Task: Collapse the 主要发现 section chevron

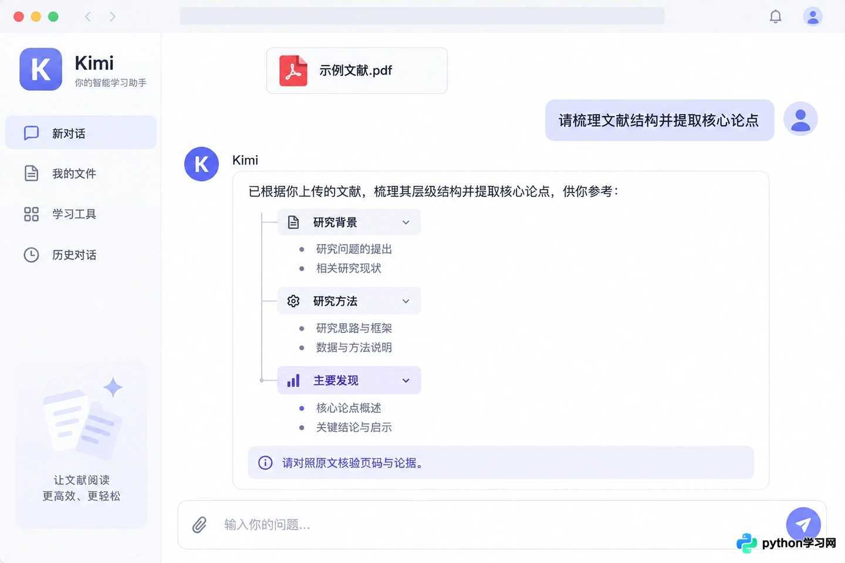Action: click(405, 381)
